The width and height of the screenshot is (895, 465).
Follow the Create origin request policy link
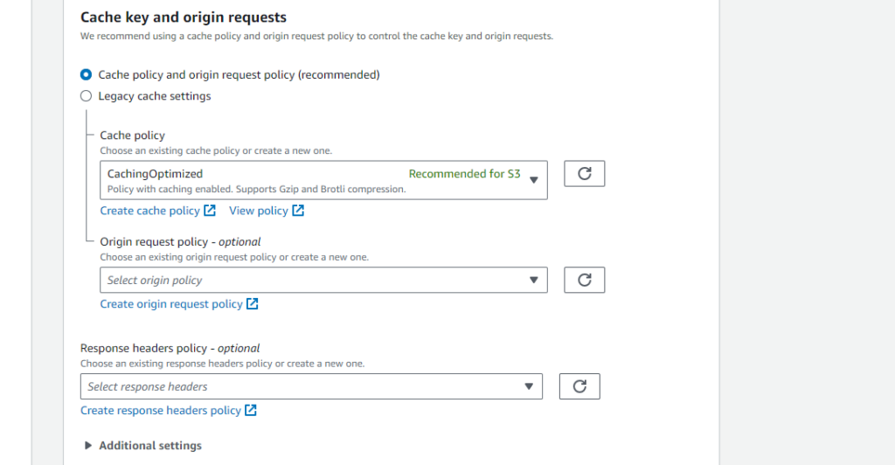click(x=171, y=304)
